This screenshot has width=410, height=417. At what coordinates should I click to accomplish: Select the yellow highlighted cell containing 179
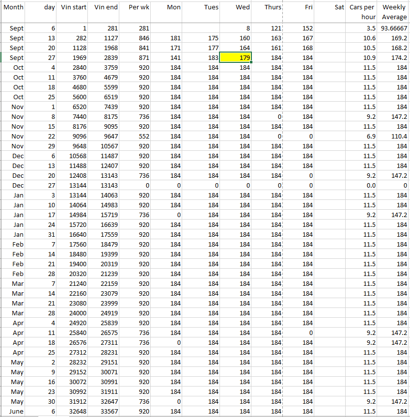coord(235,57)
